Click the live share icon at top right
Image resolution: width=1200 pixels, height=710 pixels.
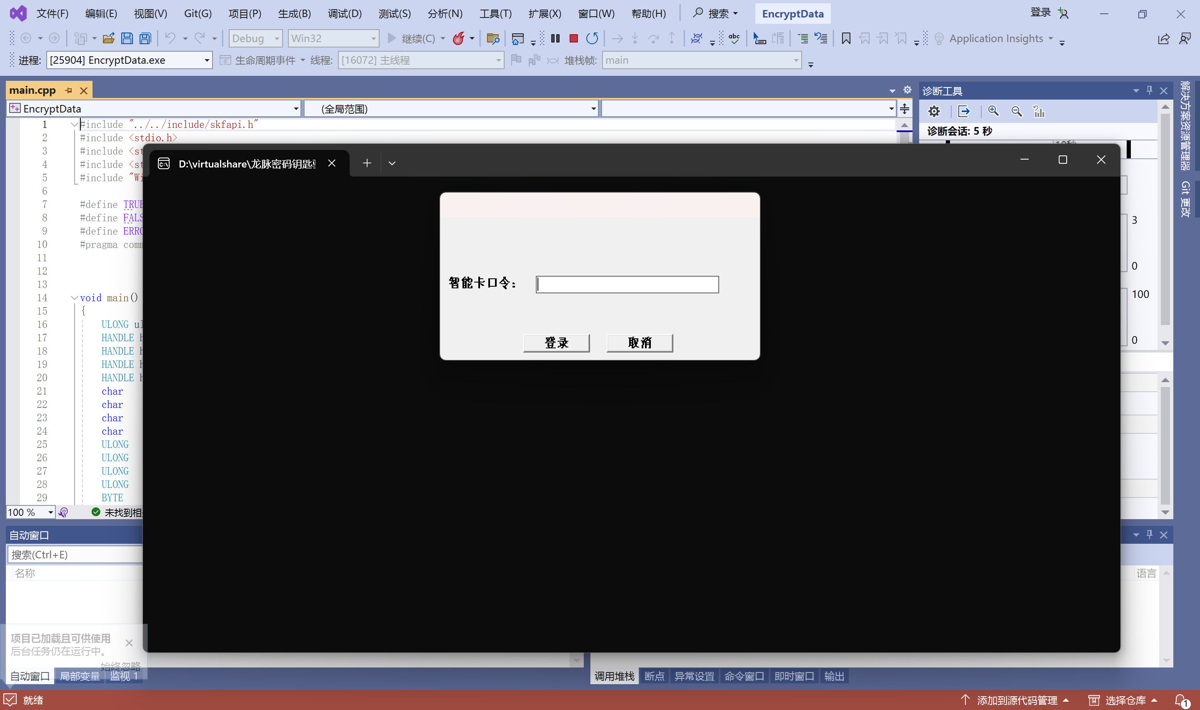pyautogui.click(x=1163, y=39)
